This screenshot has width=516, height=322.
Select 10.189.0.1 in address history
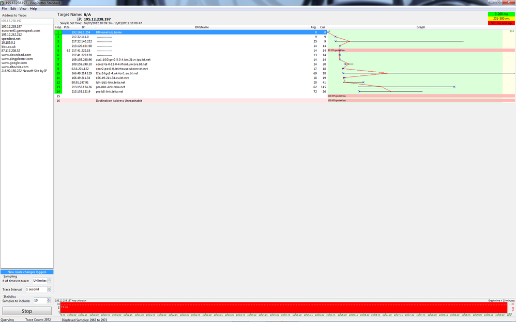[8, 42]
